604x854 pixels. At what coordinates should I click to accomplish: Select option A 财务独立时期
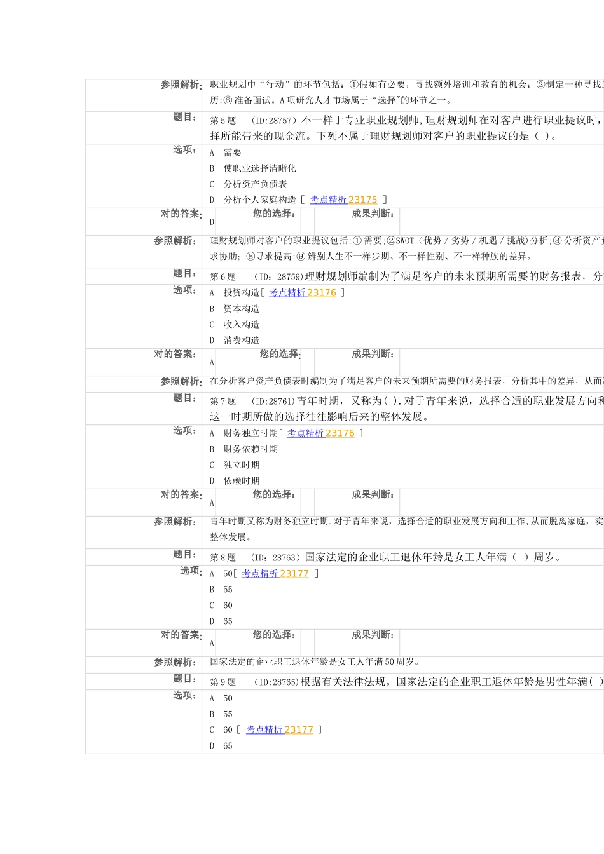tap(244, 433)
